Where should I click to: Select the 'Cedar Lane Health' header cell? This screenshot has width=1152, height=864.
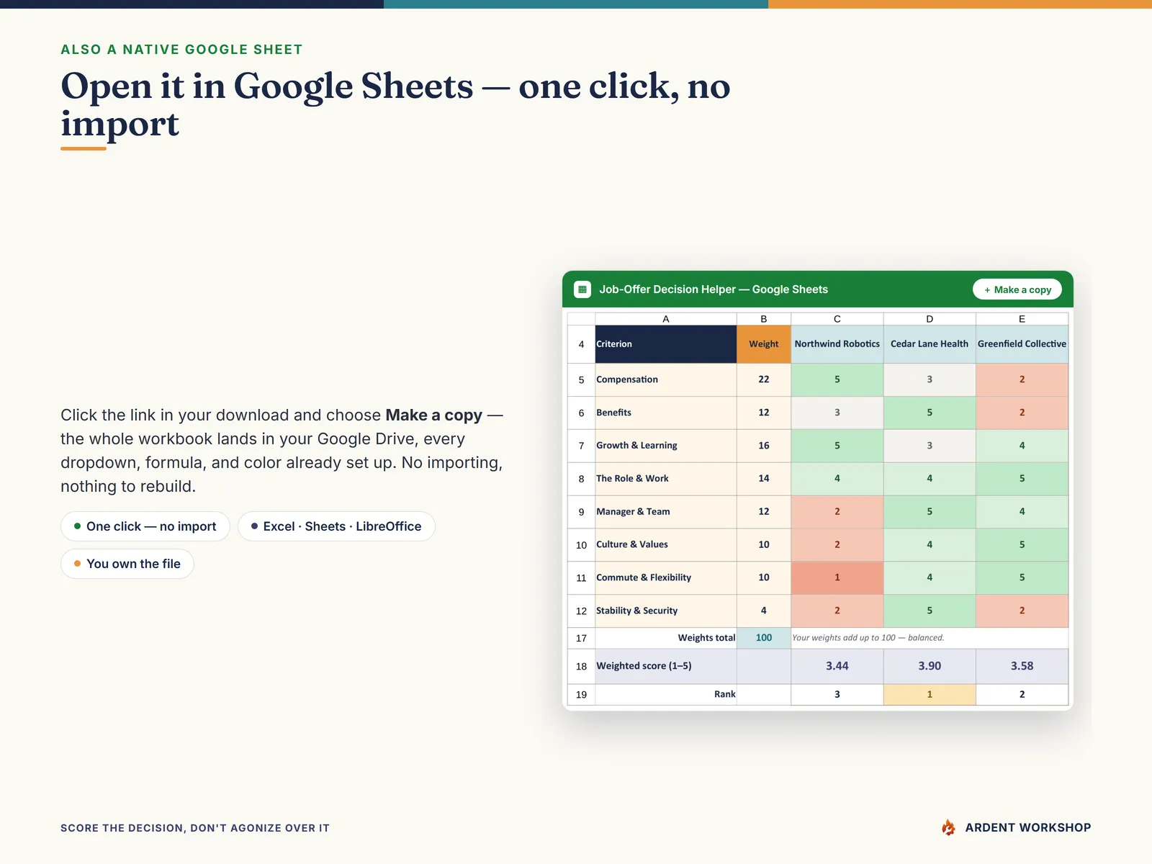pyautogui.click(x=930, y=344)
